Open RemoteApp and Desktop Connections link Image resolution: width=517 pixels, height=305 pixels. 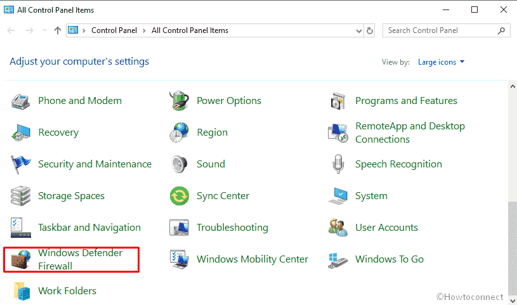click(x=410, y=133)
